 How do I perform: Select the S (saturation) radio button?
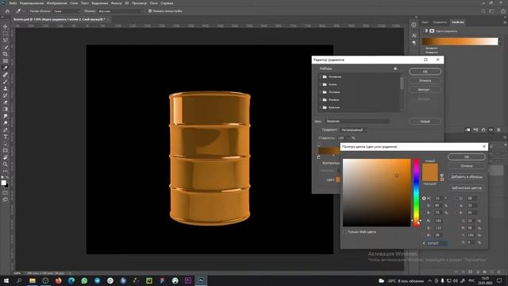pyautogui.click(x=424, y=205)
